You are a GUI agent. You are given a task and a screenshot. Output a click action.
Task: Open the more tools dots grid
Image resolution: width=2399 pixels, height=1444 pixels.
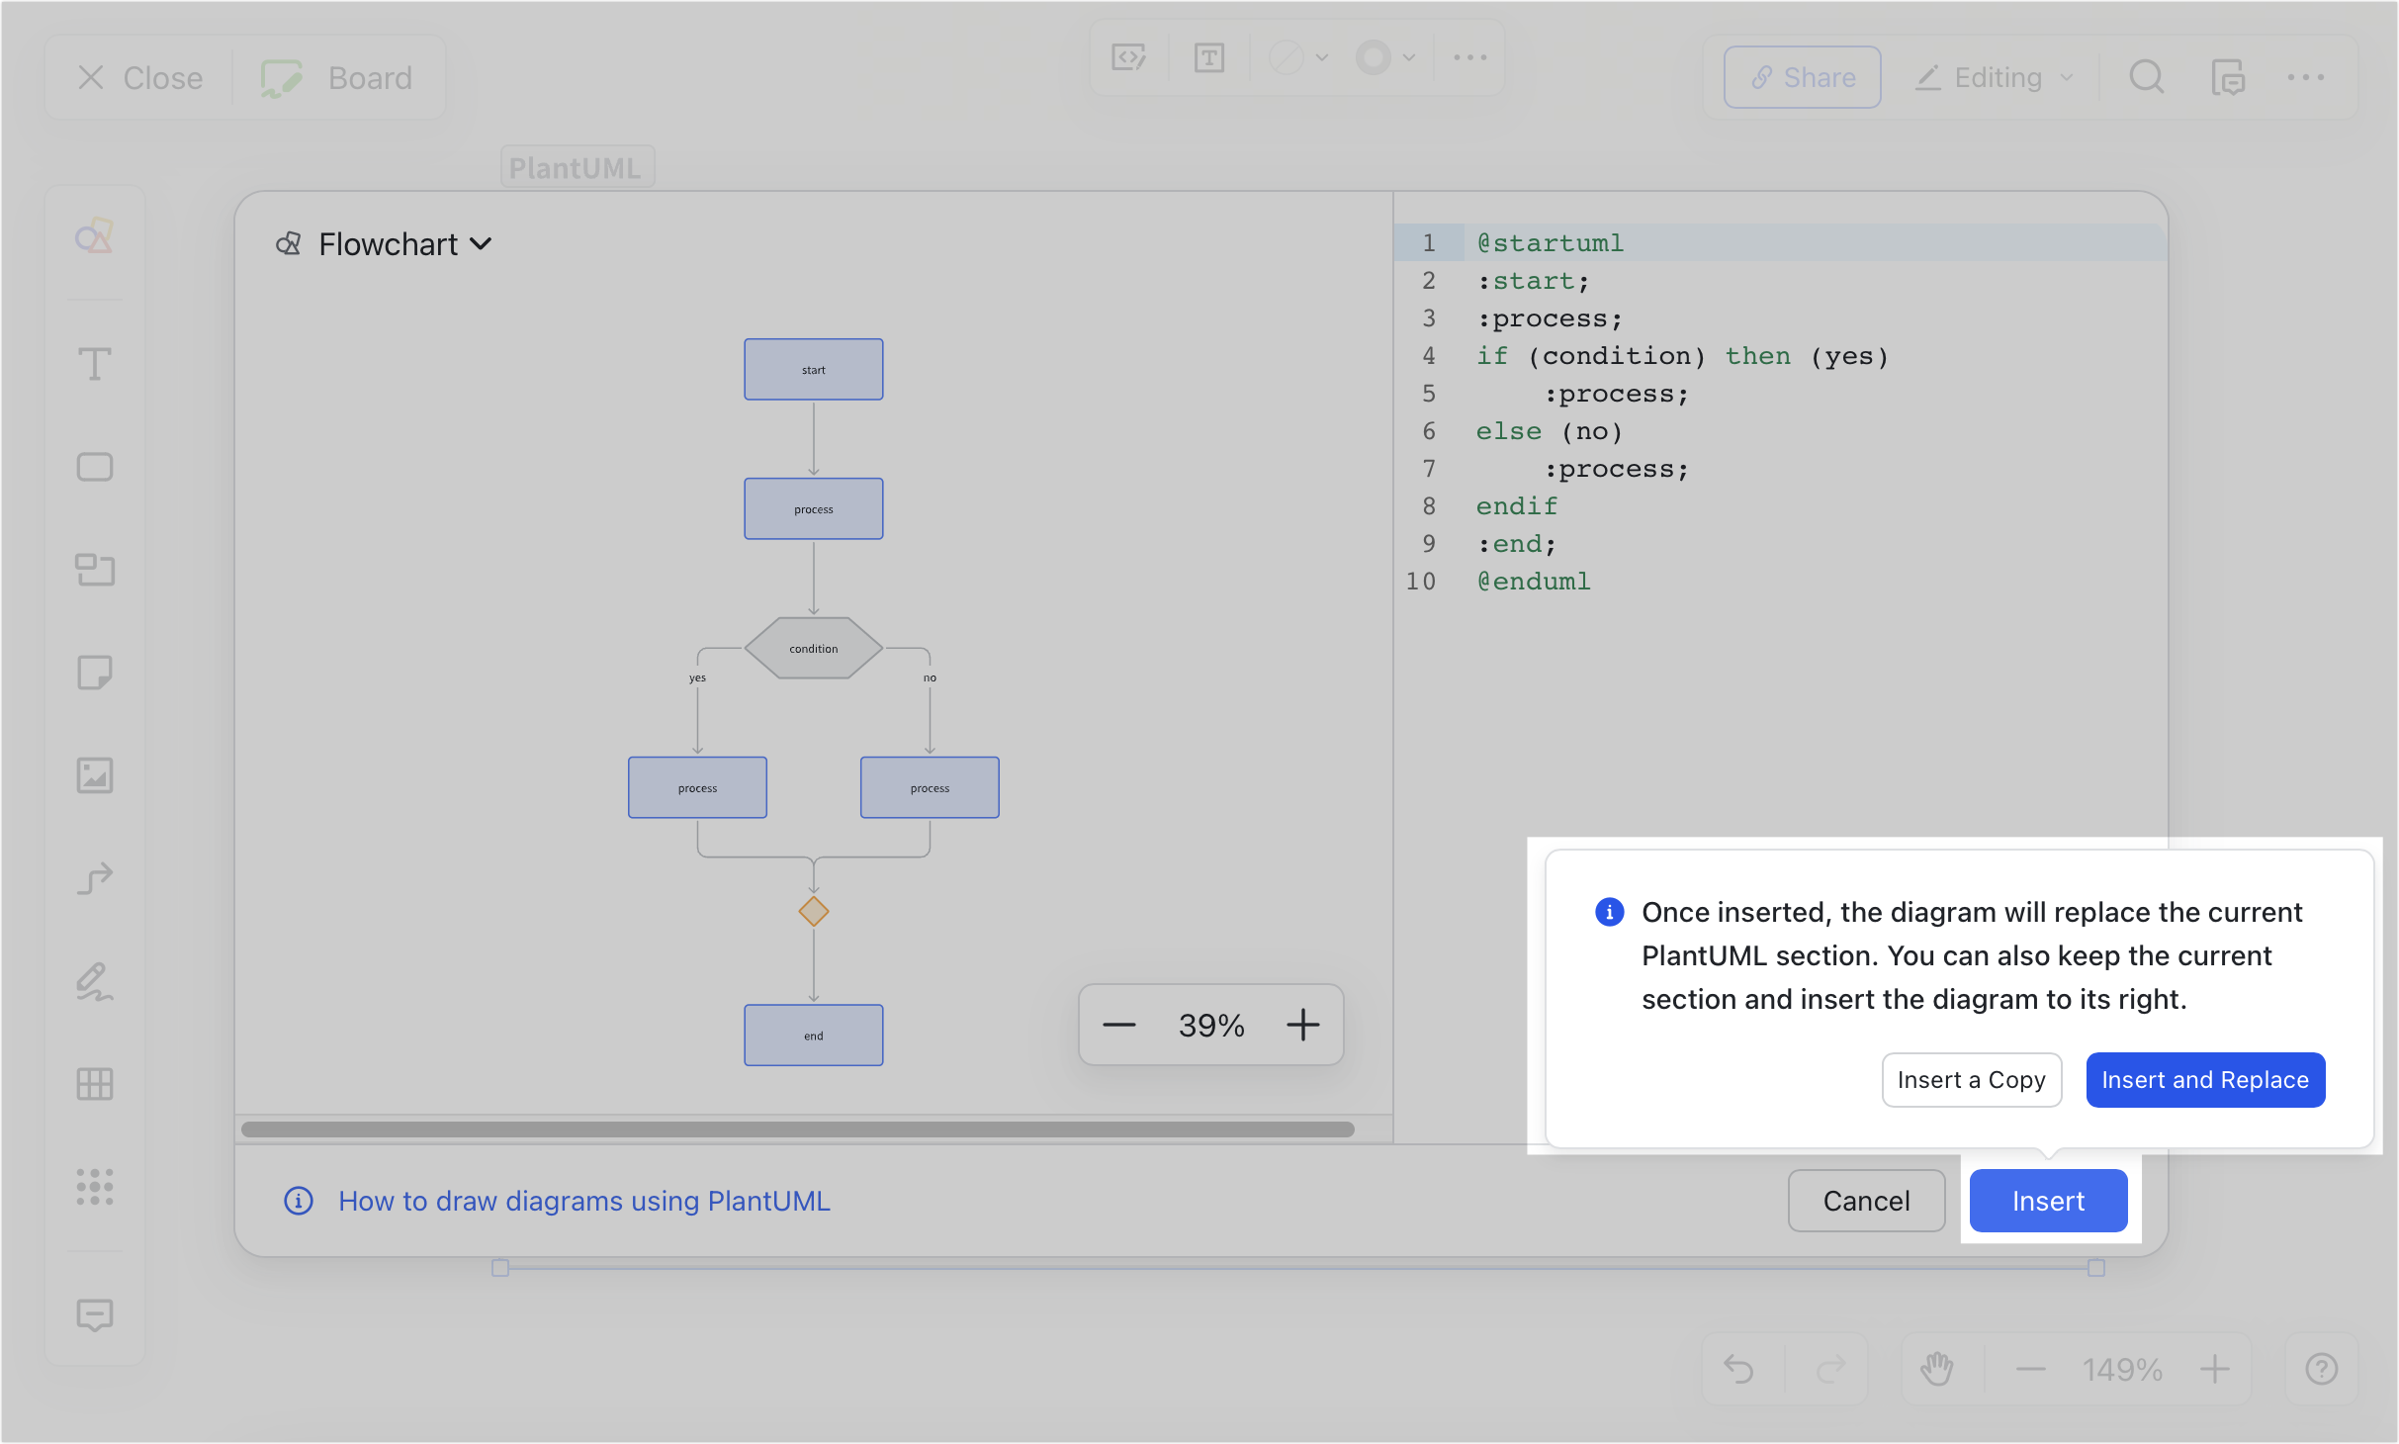pyautogui.click(x=95, y=1187)
